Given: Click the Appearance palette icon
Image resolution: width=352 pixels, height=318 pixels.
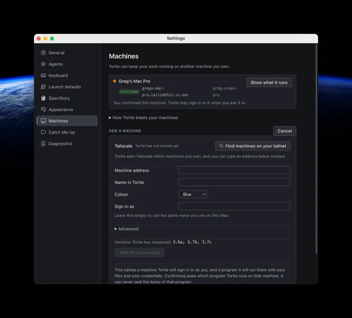Looking at the screenshot, I should (x=43, y=109).
